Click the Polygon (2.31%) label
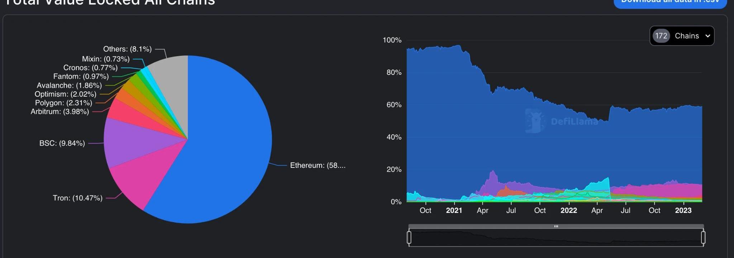Image resolution: width=734 pixels, height=258 pixels. (63, 103)
